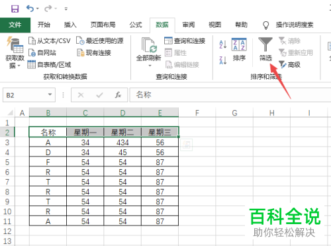Click the formula bar enter checkmark icon
Image resolution: width=331 pixels, height=246 pixels.
coord(99,95)
